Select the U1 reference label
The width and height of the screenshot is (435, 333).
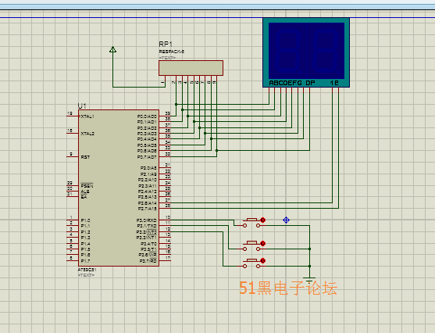[x=82, y=106]
